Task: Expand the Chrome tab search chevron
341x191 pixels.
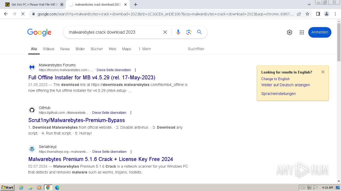Action: pos(309,5)
